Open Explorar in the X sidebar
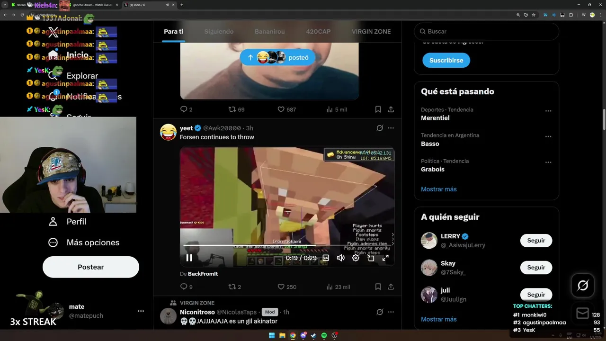 click(73, 76)
